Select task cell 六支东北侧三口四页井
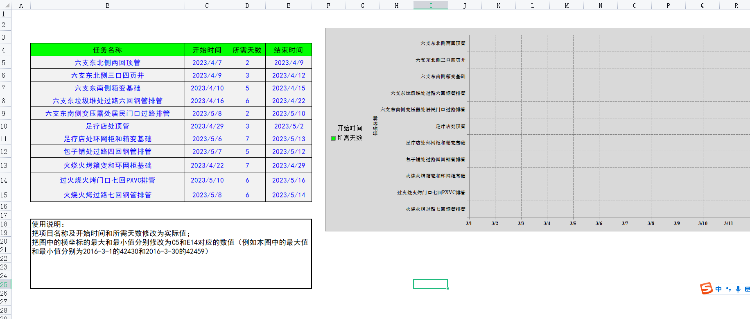Screen dimensions: 750x319 108,75
